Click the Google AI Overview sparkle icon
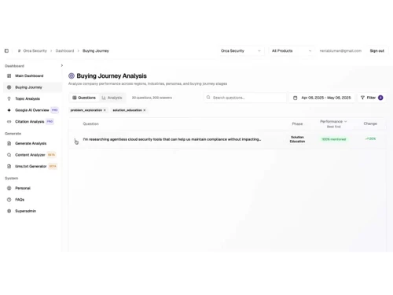 9,110
